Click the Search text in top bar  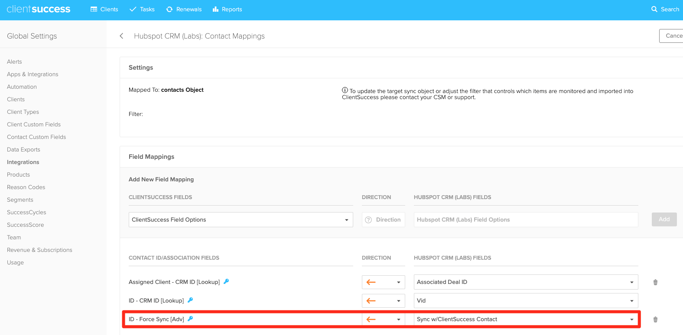coord(670,9)
